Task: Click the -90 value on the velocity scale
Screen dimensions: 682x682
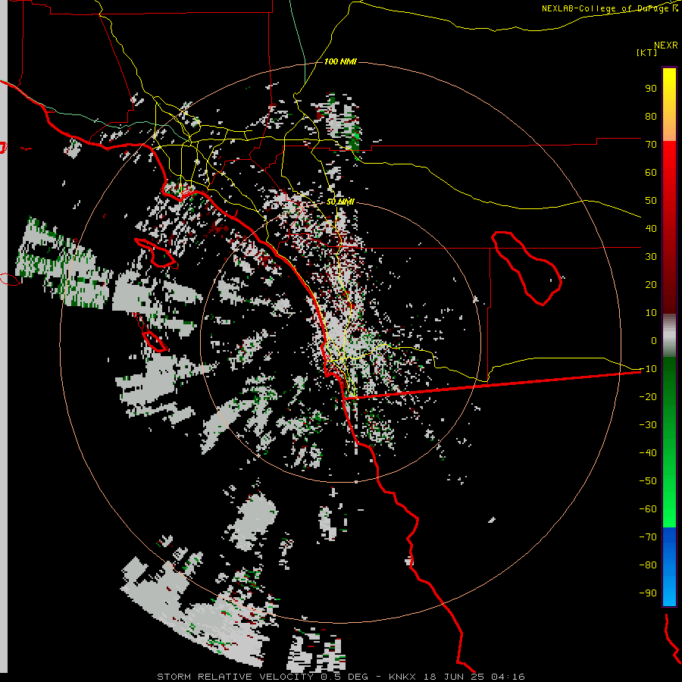Action: coord(648,593)
